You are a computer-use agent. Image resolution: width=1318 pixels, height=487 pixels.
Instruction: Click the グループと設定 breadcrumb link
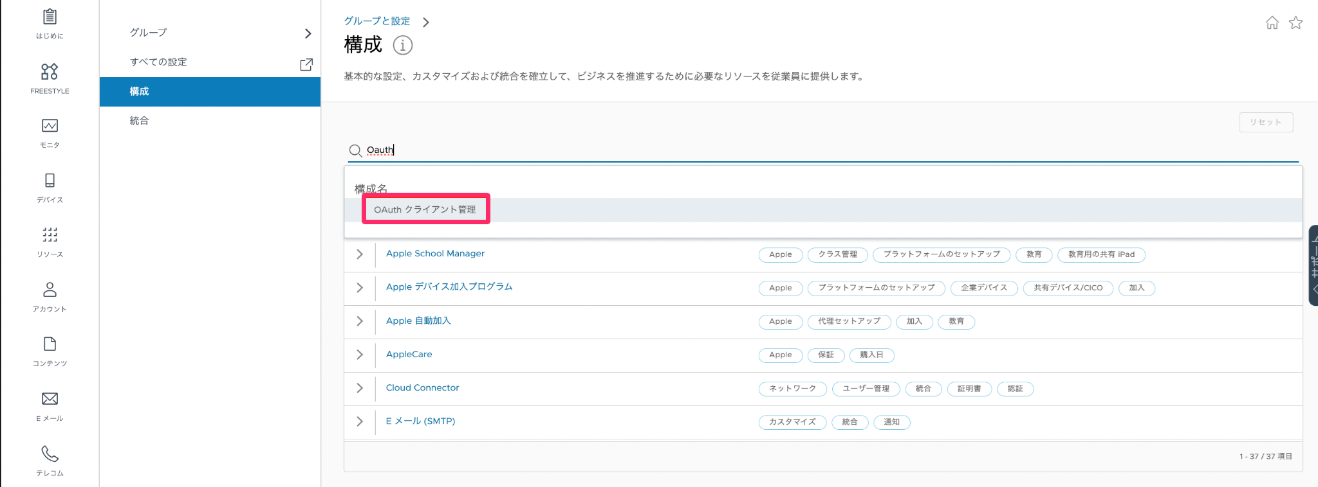(376, 21)
